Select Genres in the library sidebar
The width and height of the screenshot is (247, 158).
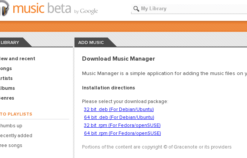(x=7, y=98)
